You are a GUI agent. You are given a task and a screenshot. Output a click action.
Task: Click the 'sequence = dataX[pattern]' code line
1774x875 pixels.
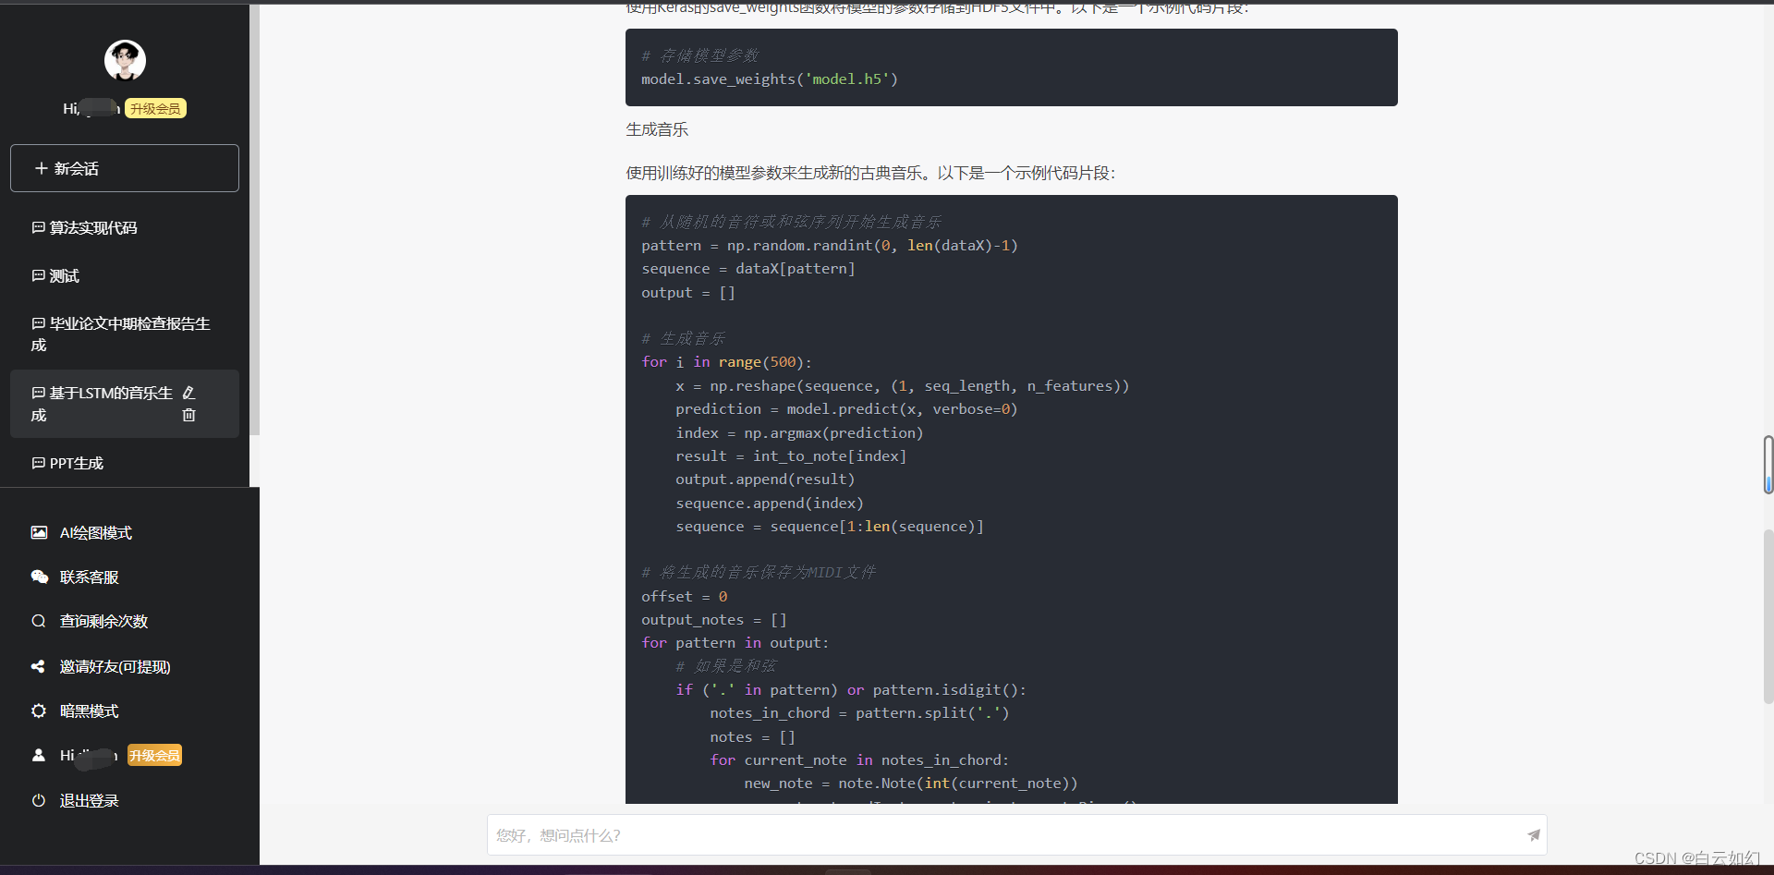[x=748, y=269]
